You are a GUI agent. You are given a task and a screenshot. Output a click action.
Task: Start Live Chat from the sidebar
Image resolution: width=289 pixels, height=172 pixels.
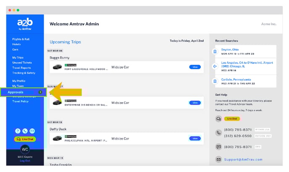point(25,139)
